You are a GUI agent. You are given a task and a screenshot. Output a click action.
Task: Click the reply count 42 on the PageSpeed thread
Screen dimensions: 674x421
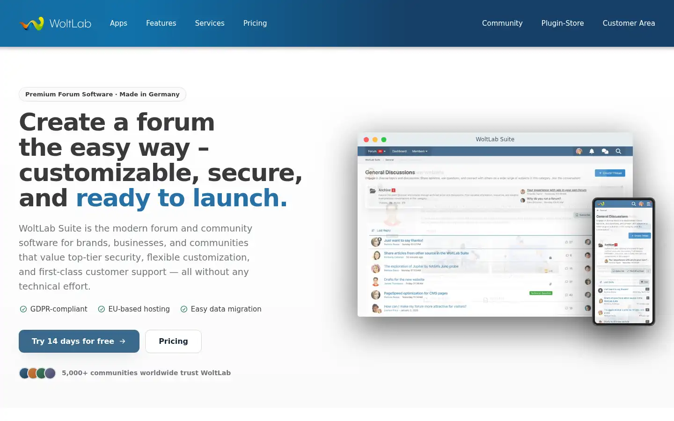[x=569, y=295]
